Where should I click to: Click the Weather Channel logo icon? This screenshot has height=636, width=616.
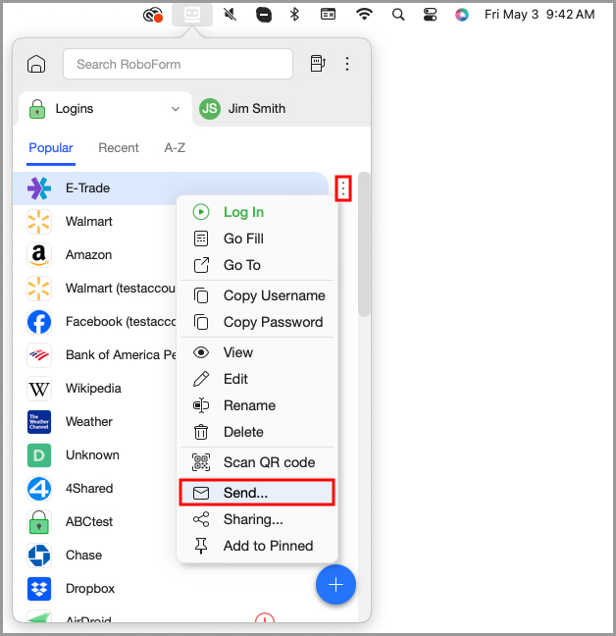pyautogui.click(x=39, y=422)
